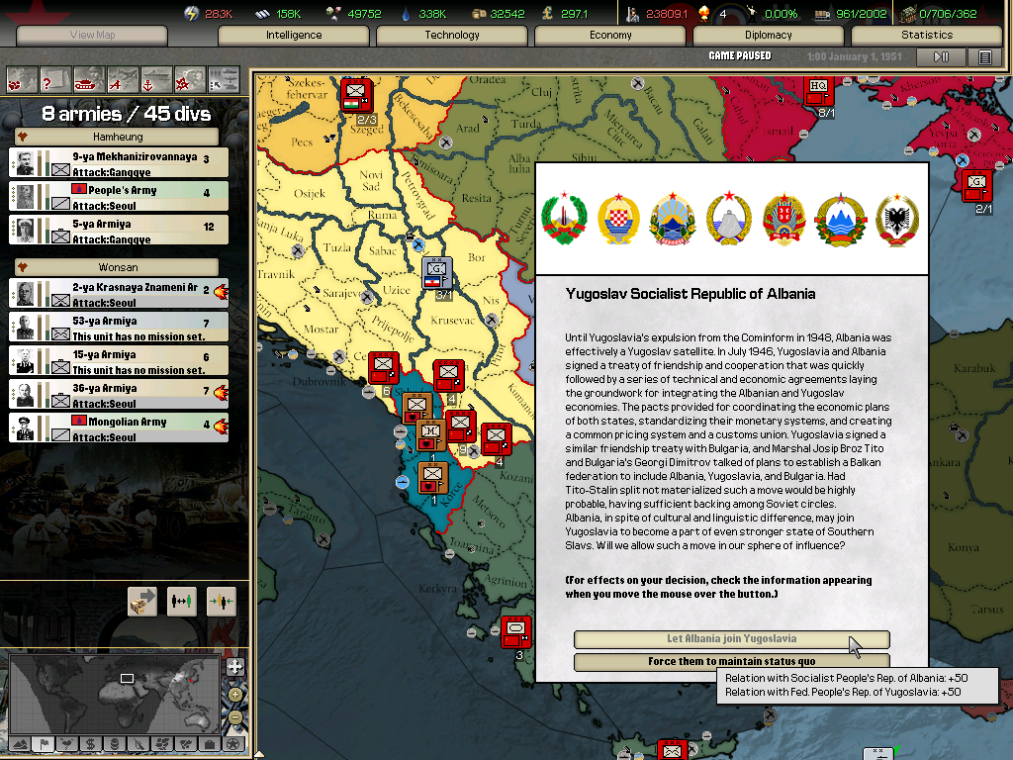Image resolution: width=1013 pixels, height=760 pixels.
Task: Open air units list with plane icon
Action: click(123, 78)
